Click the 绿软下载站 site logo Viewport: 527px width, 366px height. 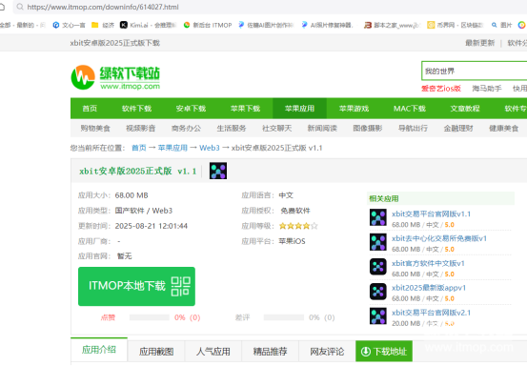click(115, 77)
